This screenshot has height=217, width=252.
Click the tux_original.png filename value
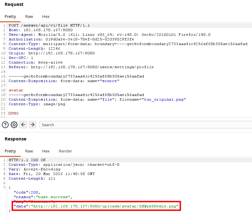click(164, 99)
